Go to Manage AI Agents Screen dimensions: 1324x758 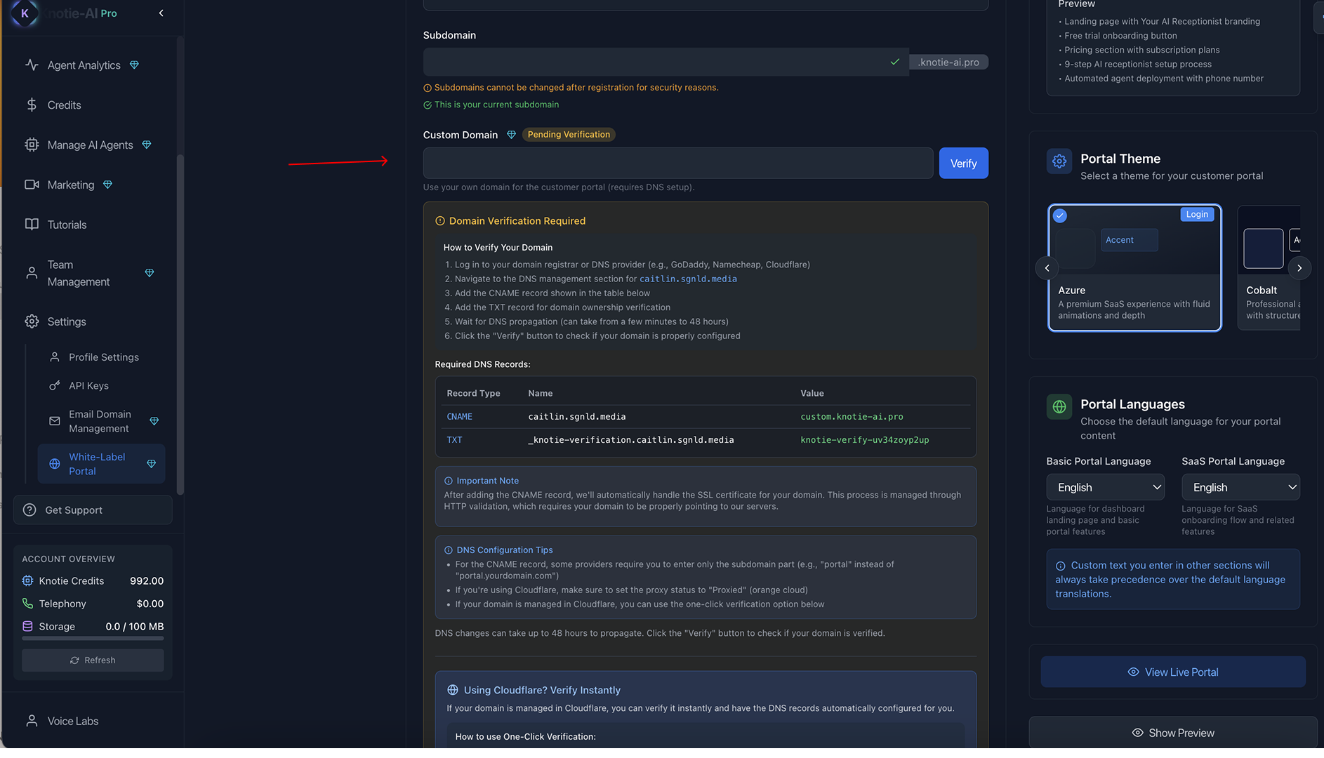[x=91, y=145]
